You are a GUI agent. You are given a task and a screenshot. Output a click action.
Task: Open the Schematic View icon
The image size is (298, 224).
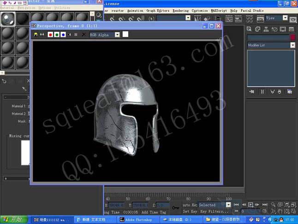click(x=238, y=19)
